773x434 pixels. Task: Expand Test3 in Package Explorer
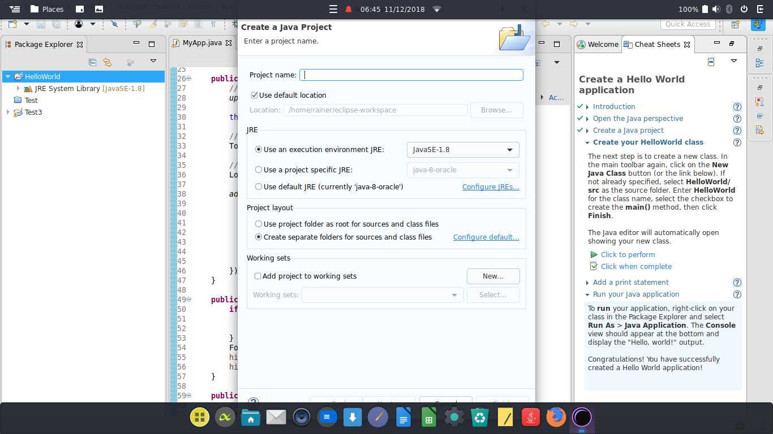7,112
